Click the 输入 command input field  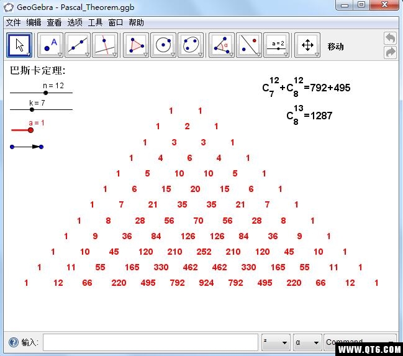151,342
